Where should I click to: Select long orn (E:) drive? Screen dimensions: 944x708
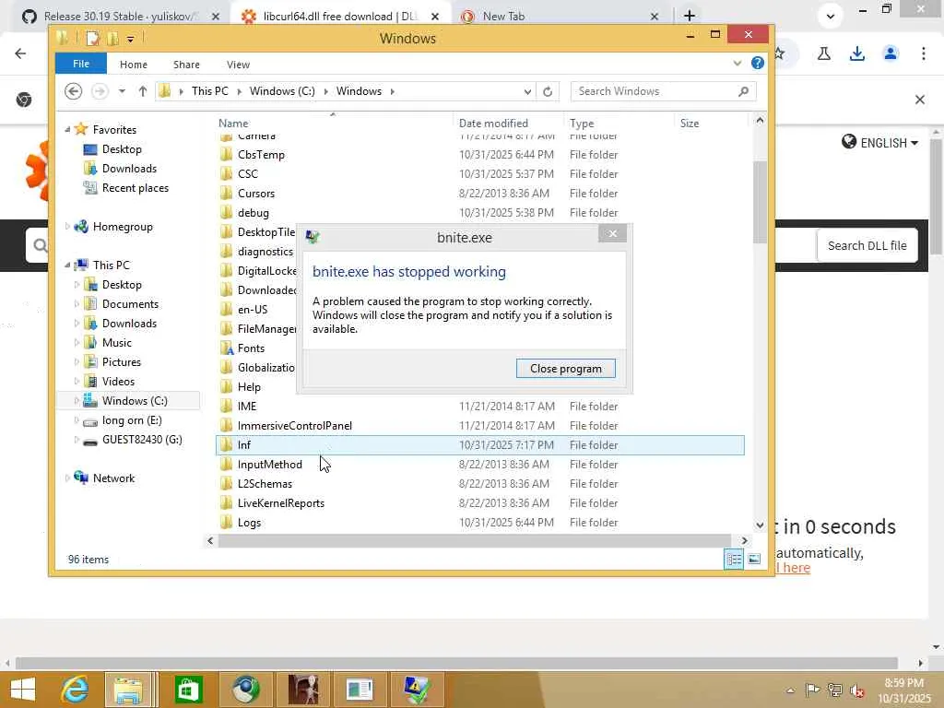[x=131, y=420]
